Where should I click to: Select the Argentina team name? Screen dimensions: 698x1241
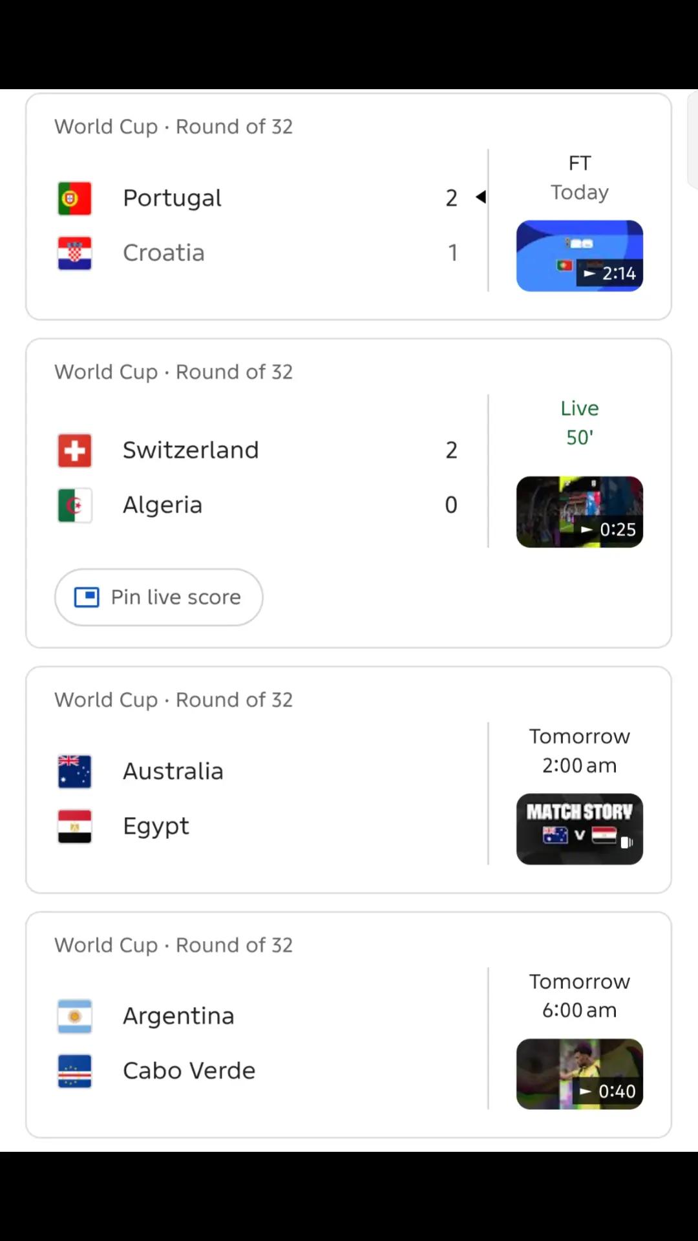[x=178, y=1016]
